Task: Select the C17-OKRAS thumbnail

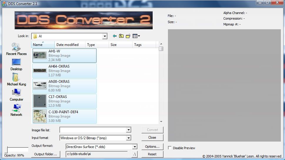Action: click(x=40, y=101)
